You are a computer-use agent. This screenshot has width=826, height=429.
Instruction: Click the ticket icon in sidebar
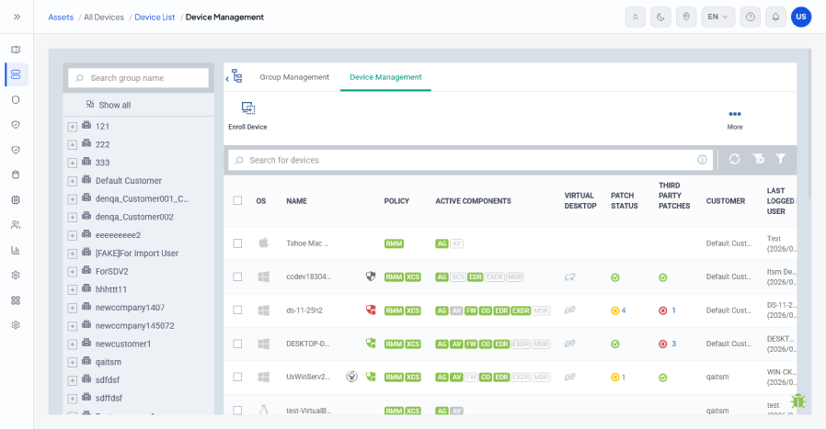click(16, 50)
